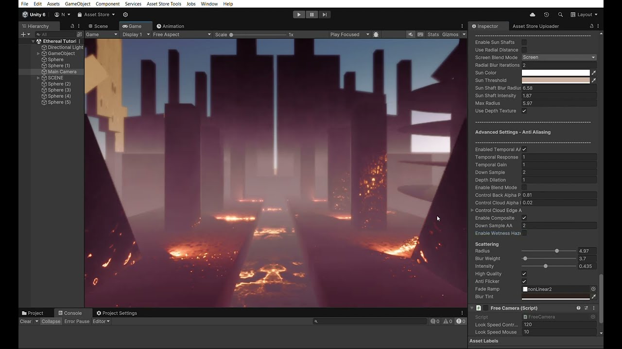Click the Step frame button

click(x=325, y=15)
